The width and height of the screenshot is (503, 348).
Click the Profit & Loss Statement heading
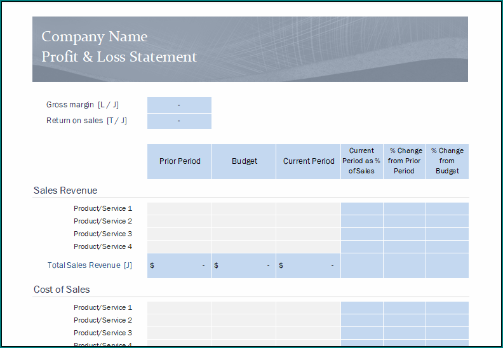[x=119, y=57]
